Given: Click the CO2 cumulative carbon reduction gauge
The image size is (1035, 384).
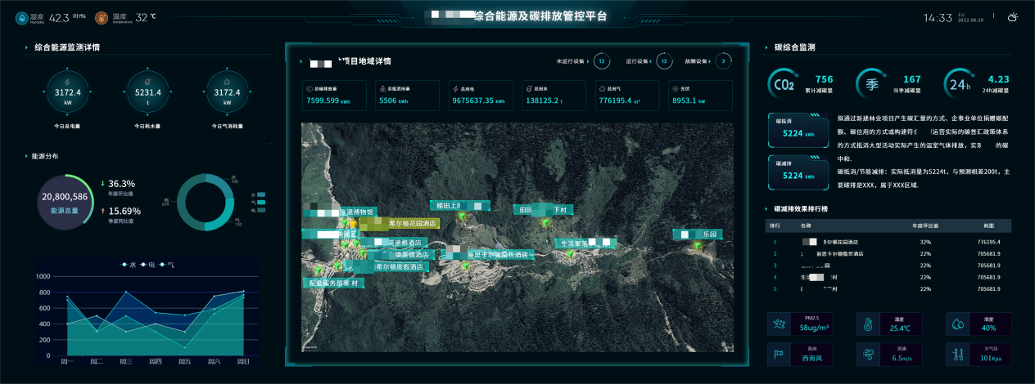Looking at the screenshot, I should 783,84.
